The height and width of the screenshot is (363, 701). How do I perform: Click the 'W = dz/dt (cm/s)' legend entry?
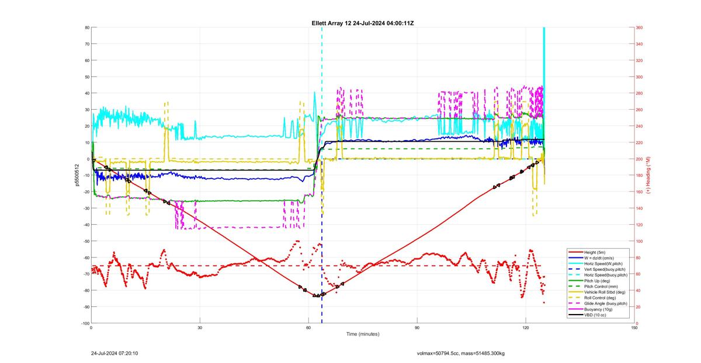tap(600, 257)
